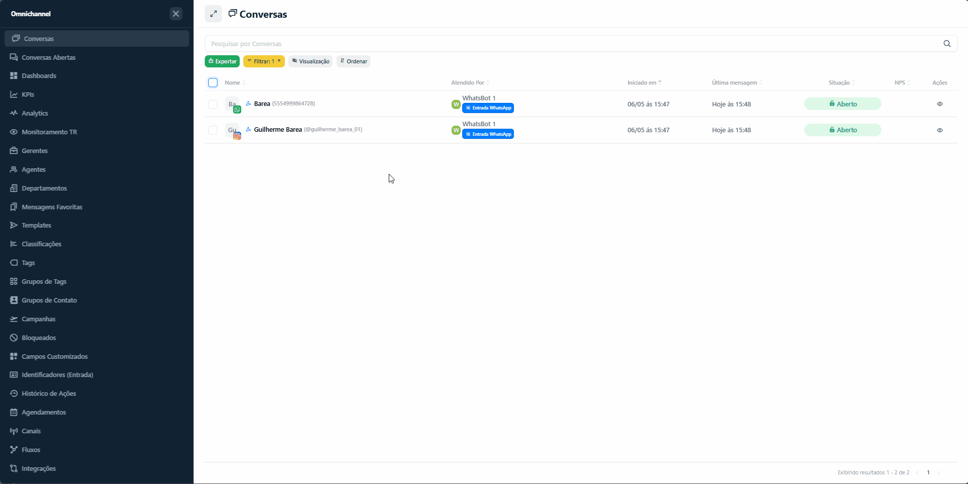The width and height of the screenshot is (968, 484).
Task: Click the Classificações list icon
Action: coord(14,244)
